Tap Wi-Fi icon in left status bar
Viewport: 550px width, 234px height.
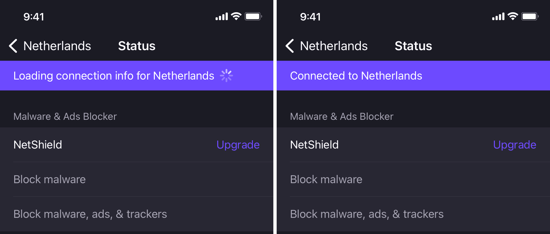click(x=236, y=16)
